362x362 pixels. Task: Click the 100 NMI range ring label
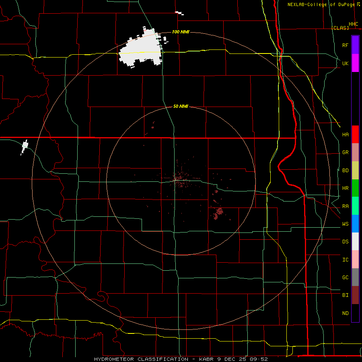pos(181,32)
